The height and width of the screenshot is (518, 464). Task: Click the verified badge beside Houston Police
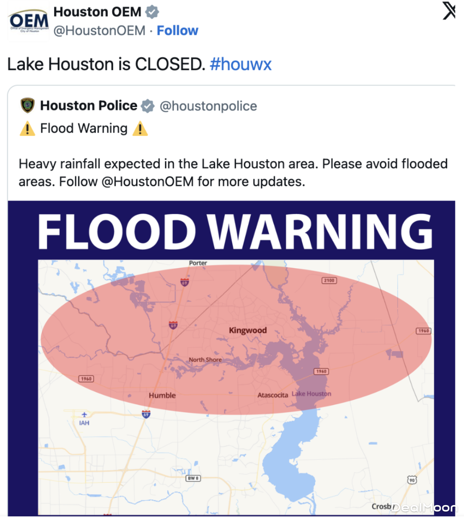pos(148,106)
